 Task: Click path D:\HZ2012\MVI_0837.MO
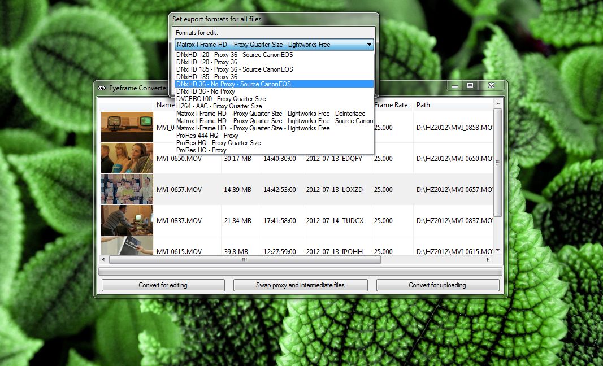454,221
